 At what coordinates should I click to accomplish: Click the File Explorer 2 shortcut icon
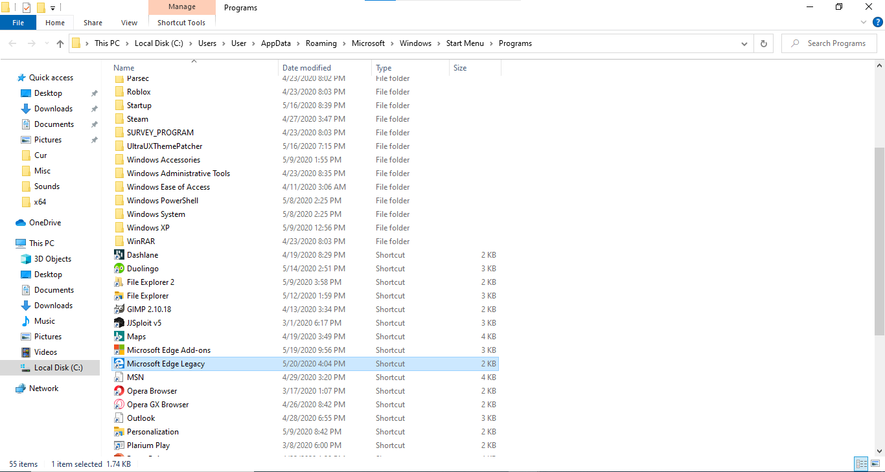tap(119, 282)
